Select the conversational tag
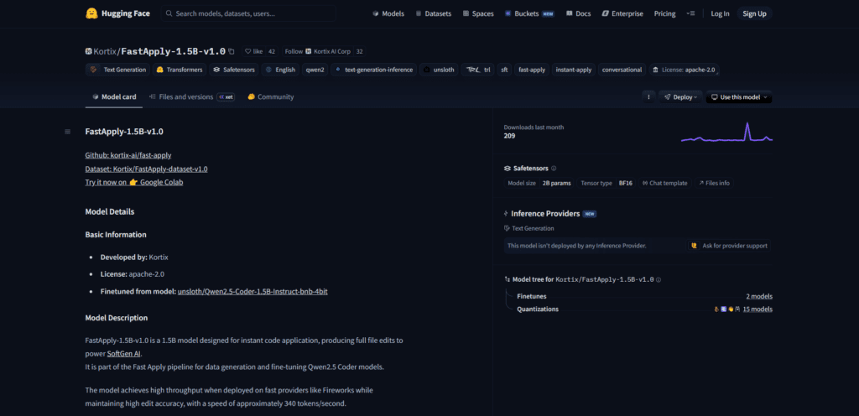The image size is (859, 416). (x=622, y=70)
